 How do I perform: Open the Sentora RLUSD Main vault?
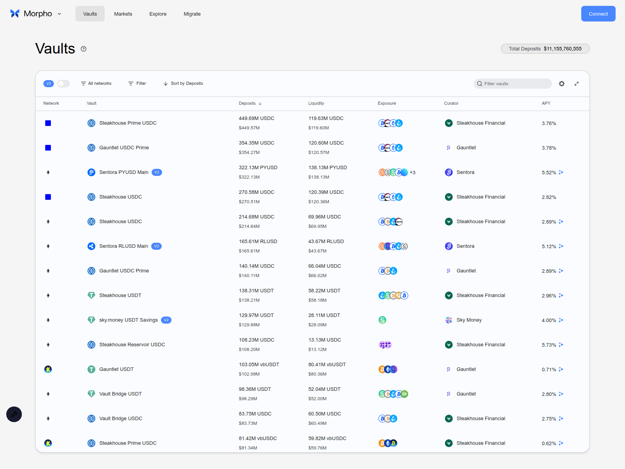[x=123, y=246]
